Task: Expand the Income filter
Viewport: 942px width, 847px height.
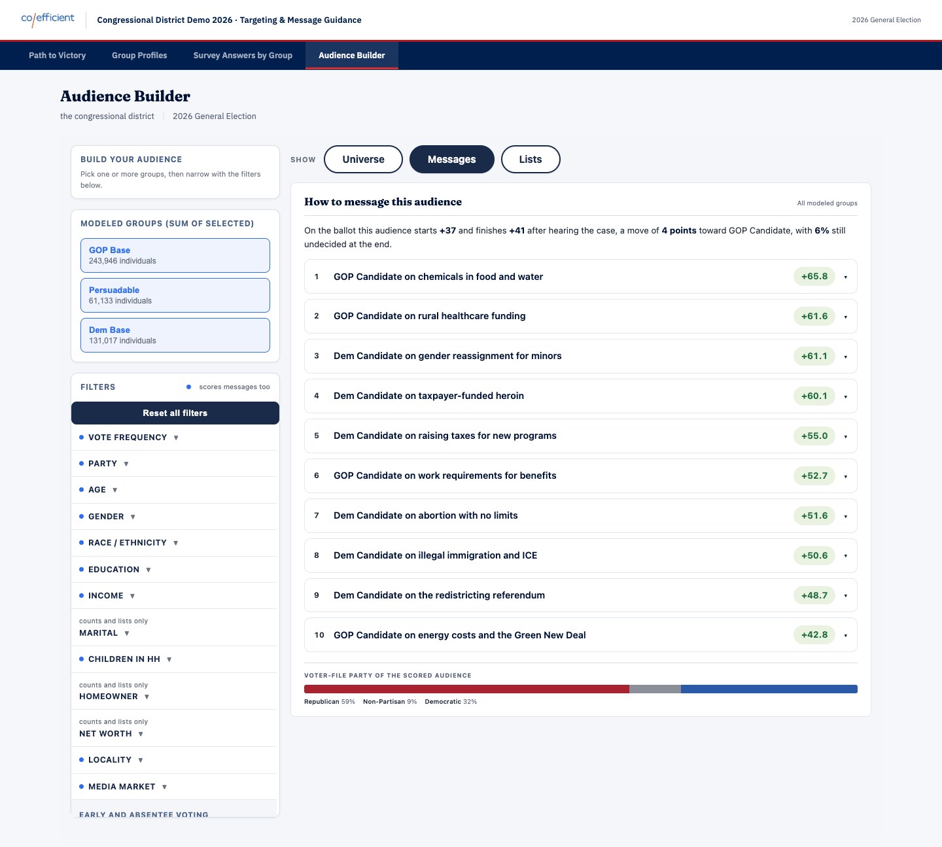Action: (174, 596)
